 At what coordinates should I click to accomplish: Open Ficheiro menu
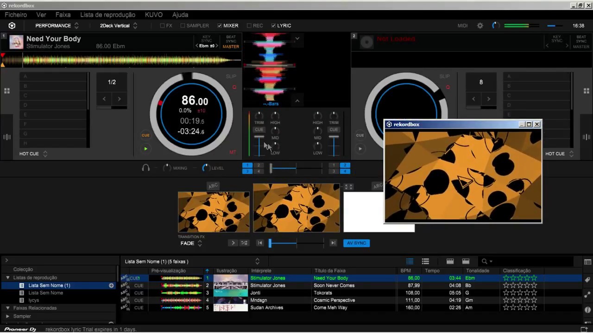click(16, 15)
